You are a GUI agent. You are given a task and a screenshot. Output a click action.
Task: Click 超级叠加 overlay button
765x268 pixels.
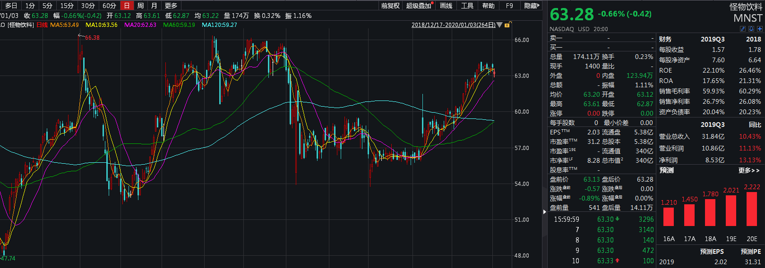(x=419, y=6)
